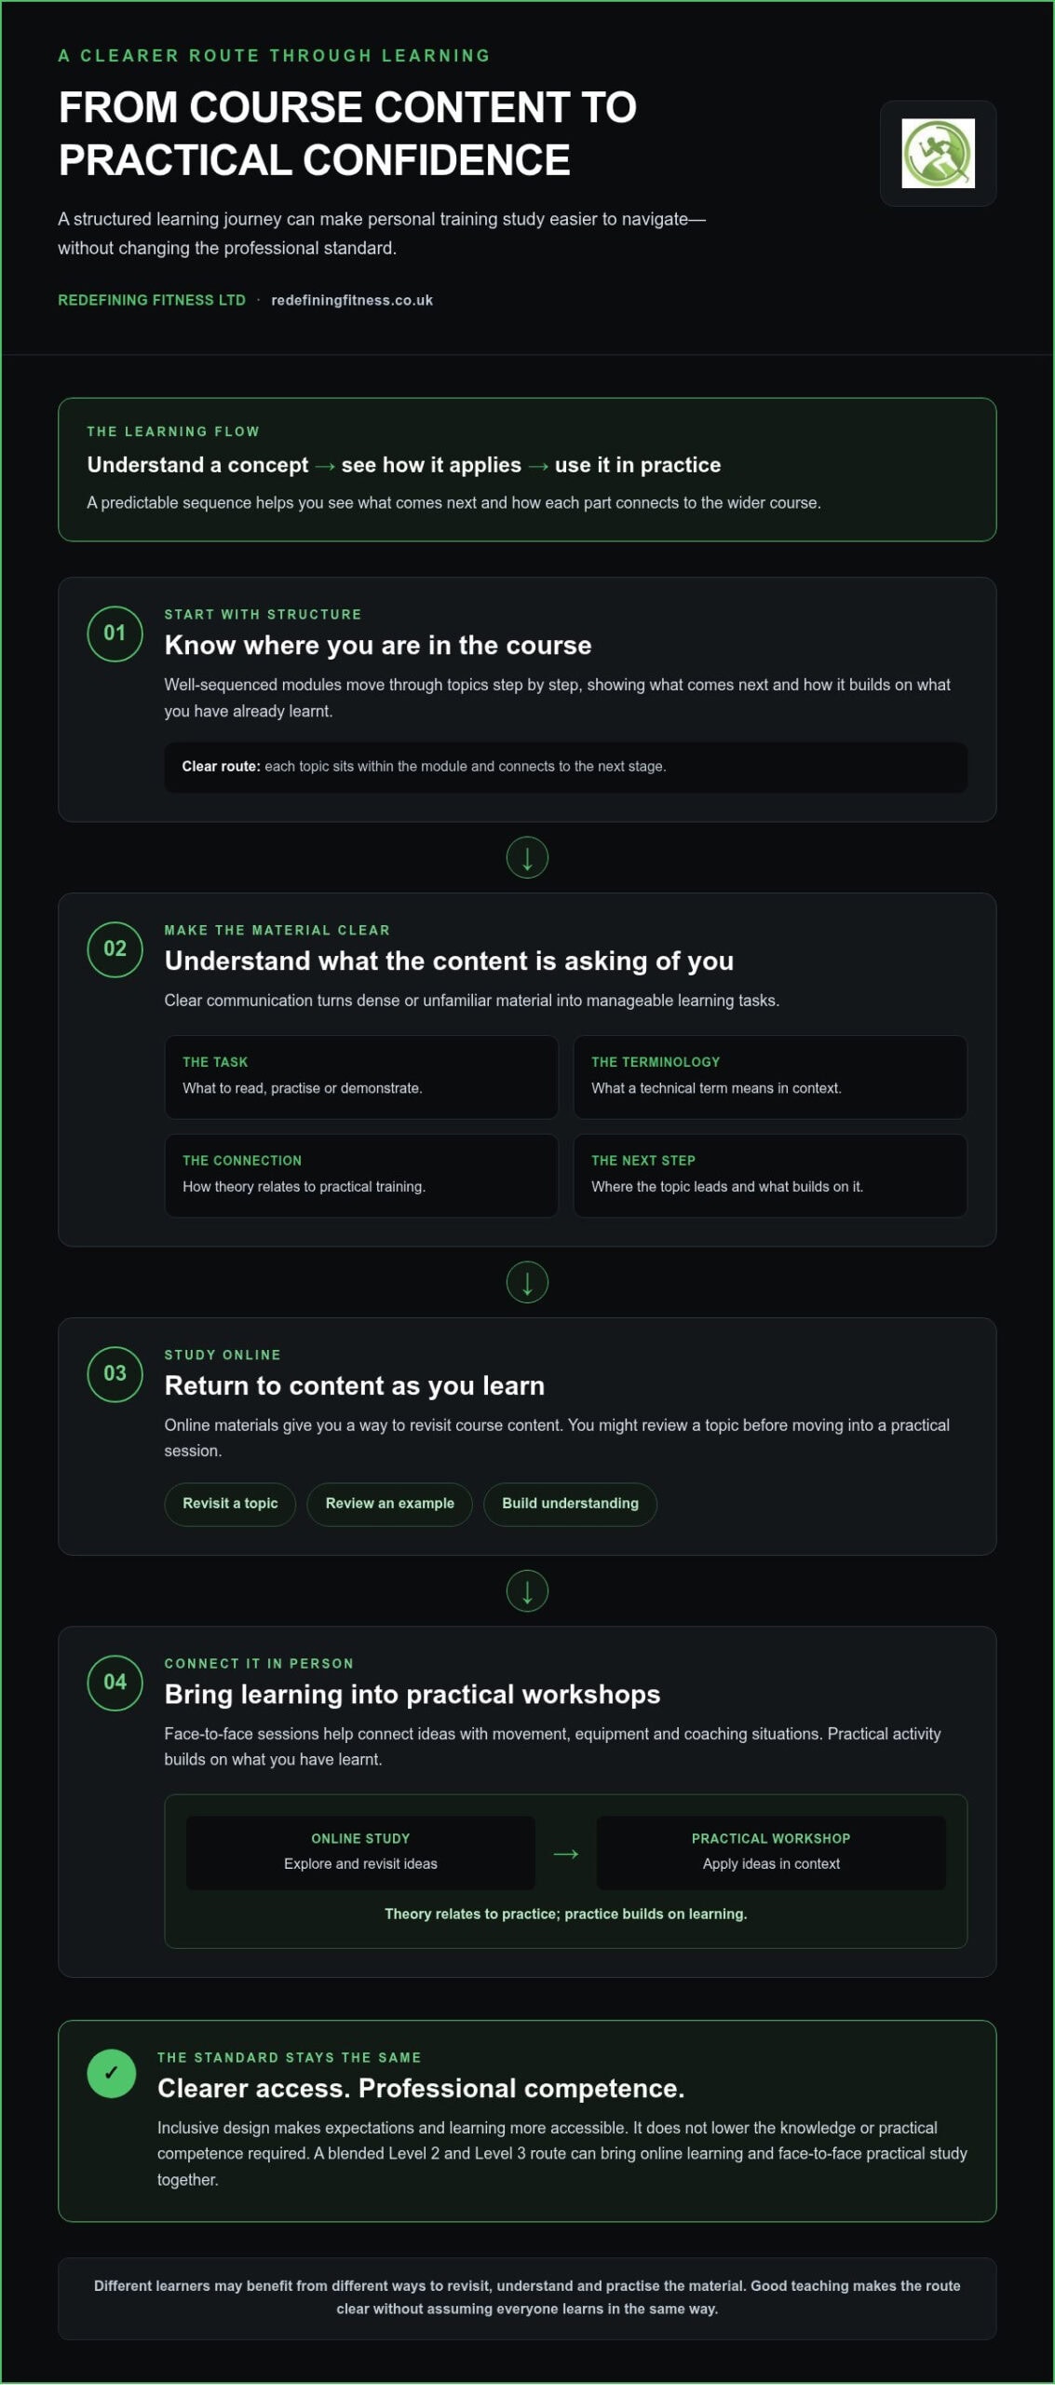Image resolution: width=1055 pixels, height=2385 pixels.
Task: Click the REDEFINING FITNESS LTD text
Action: point(152,301)
